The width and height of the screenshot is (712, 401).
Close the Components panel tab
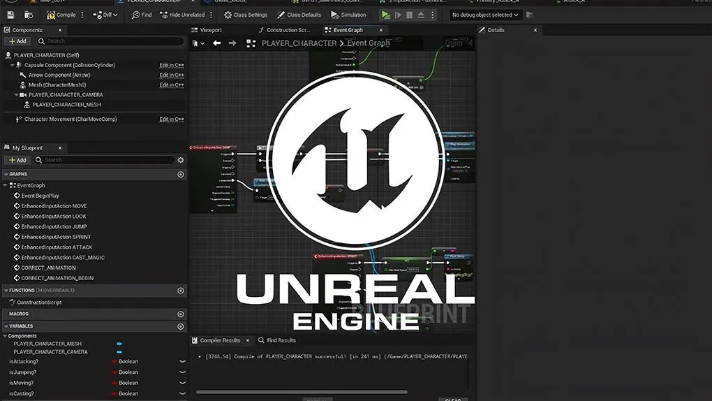tap(60, 30)
